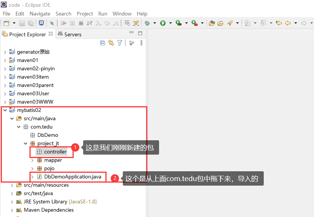
Task: Open the terminal console icon
Action: click(x=42, y=23)
